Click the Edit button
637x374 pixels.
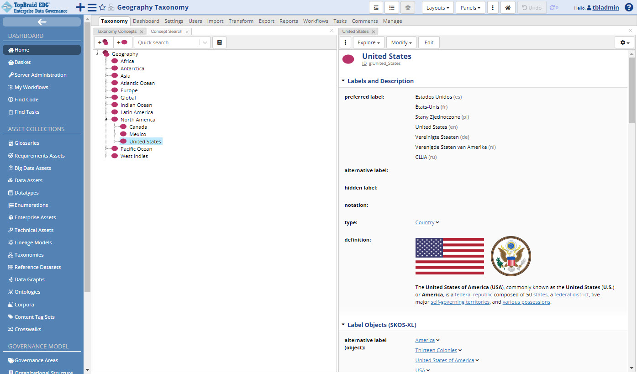tap(429, 42)
